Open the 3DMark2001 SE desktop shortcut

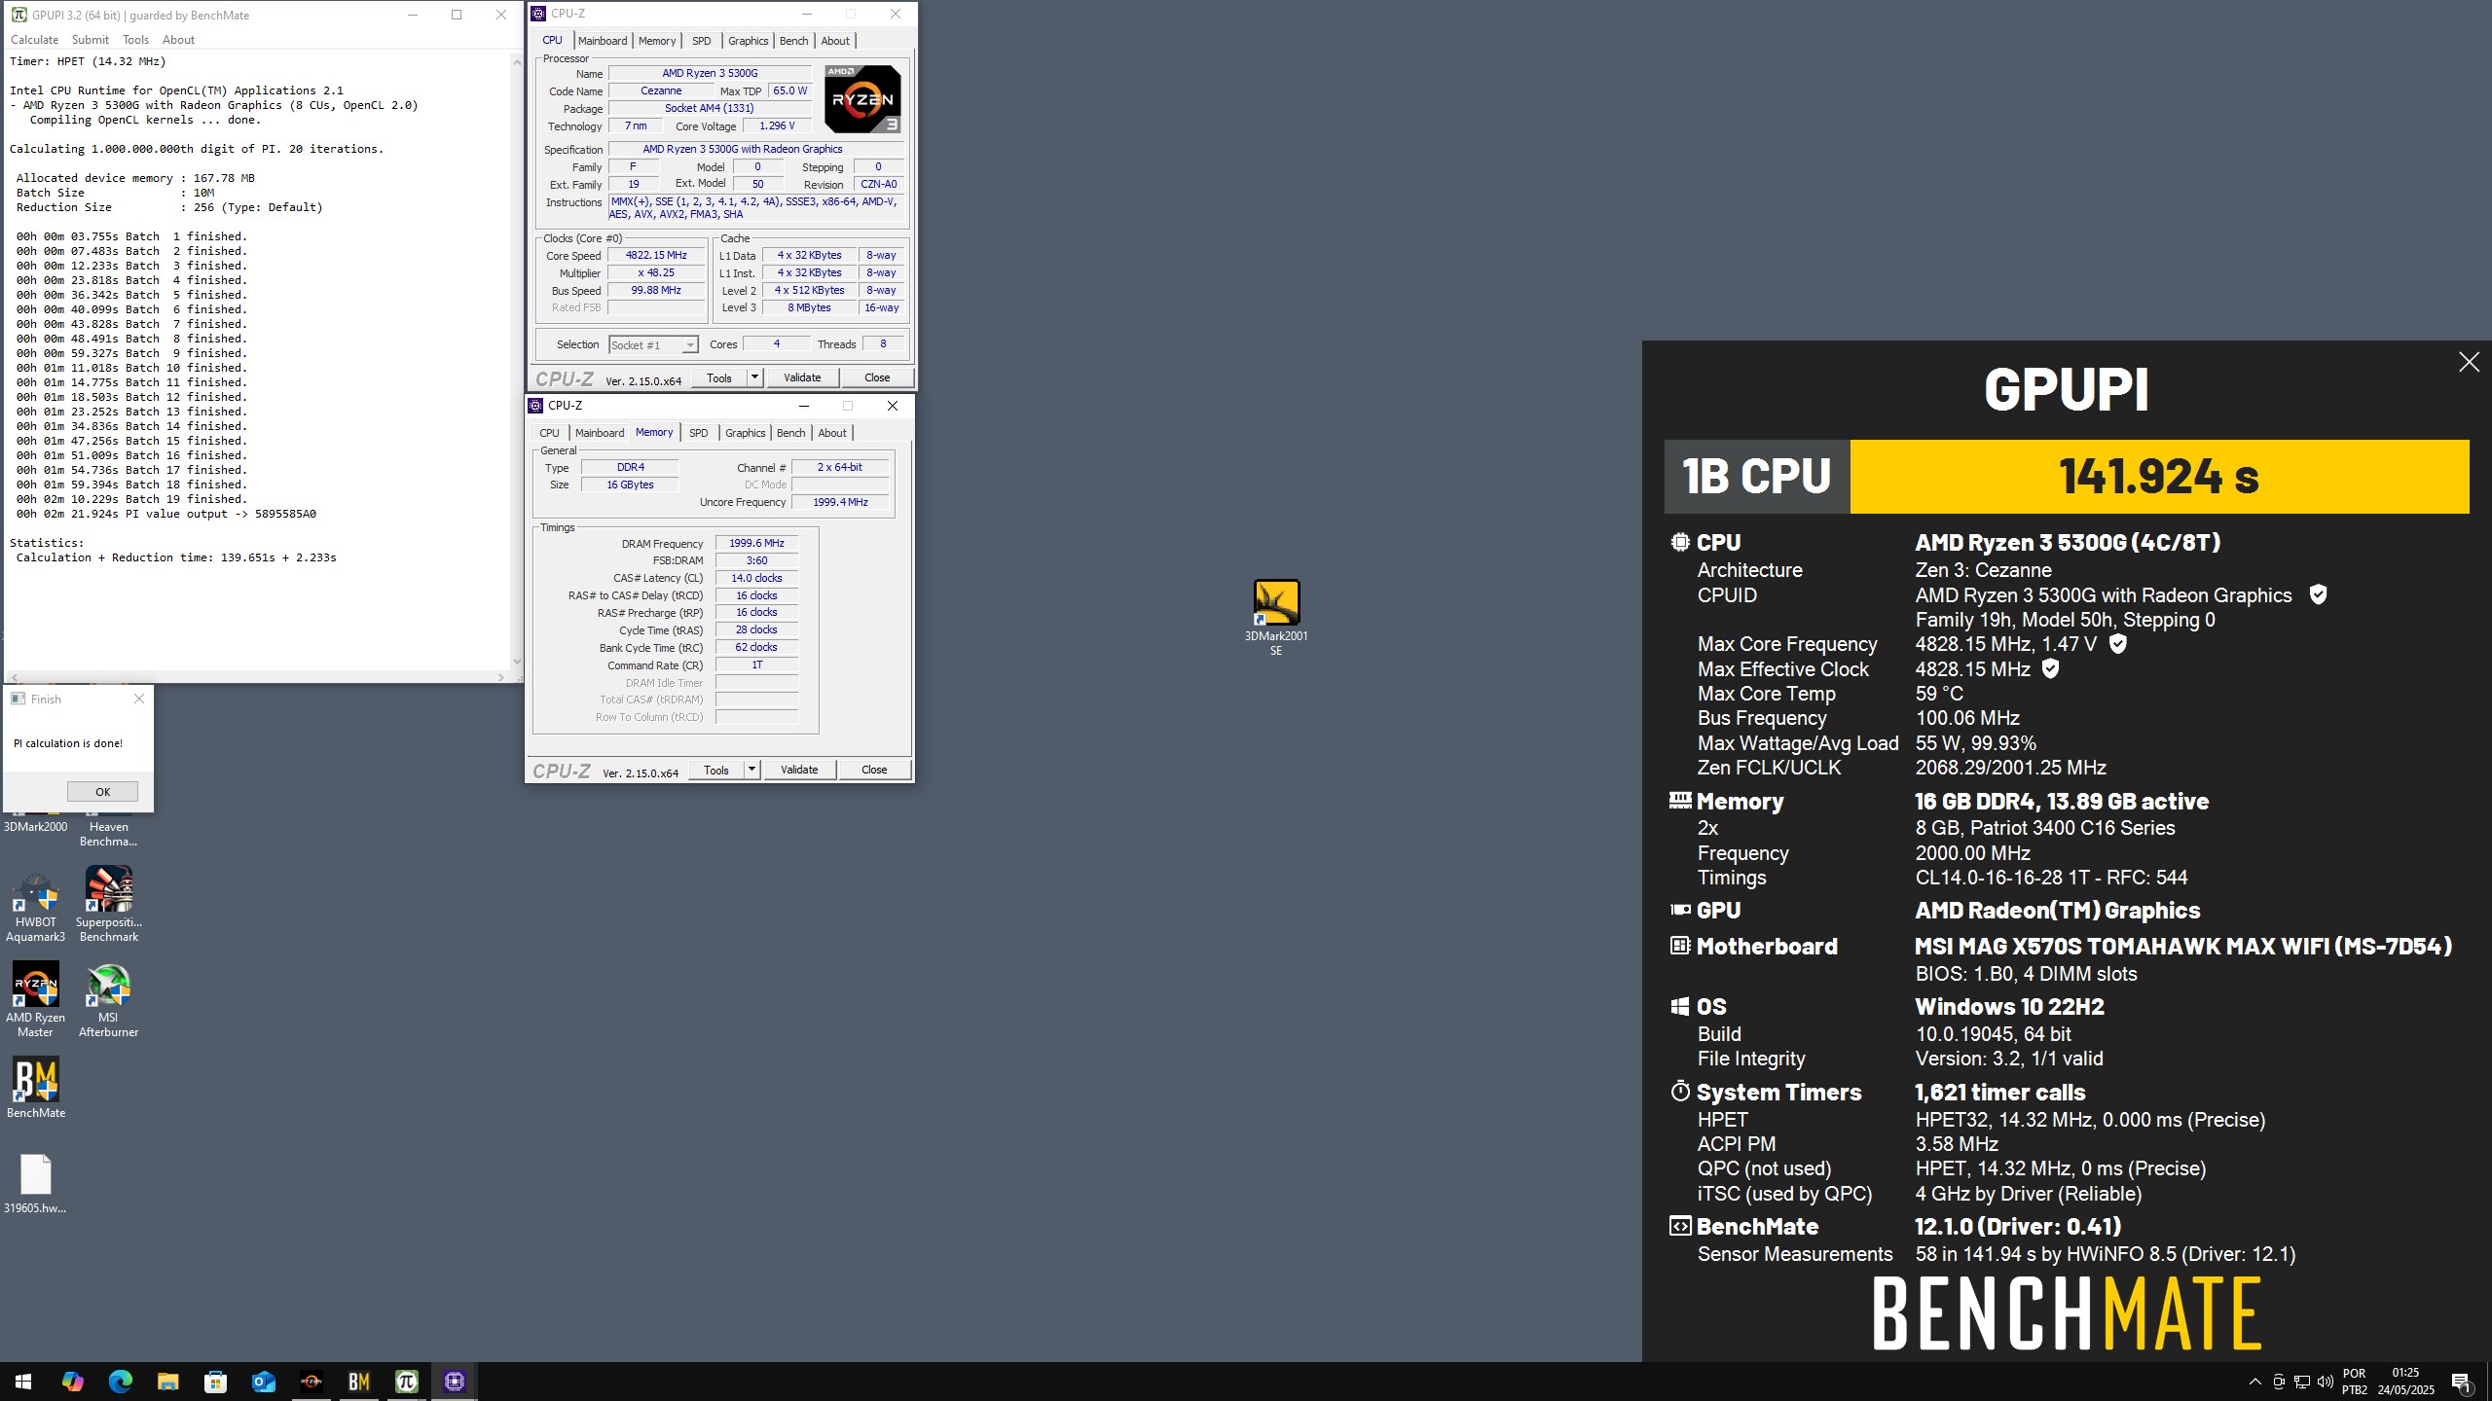[x=1275, y=617]
